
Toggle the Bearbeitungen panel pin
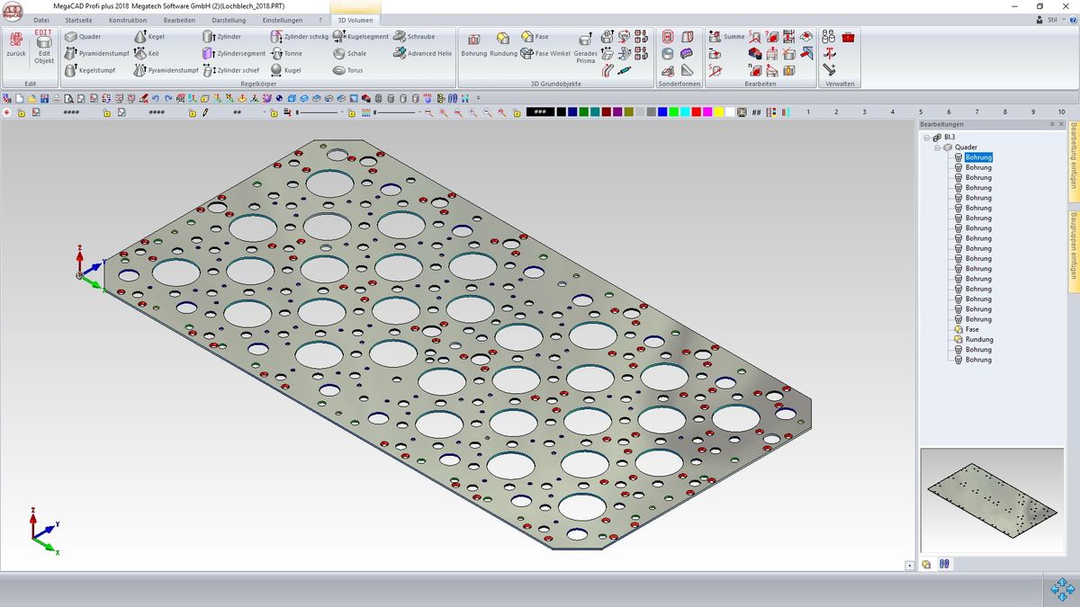coord(1051,124)
